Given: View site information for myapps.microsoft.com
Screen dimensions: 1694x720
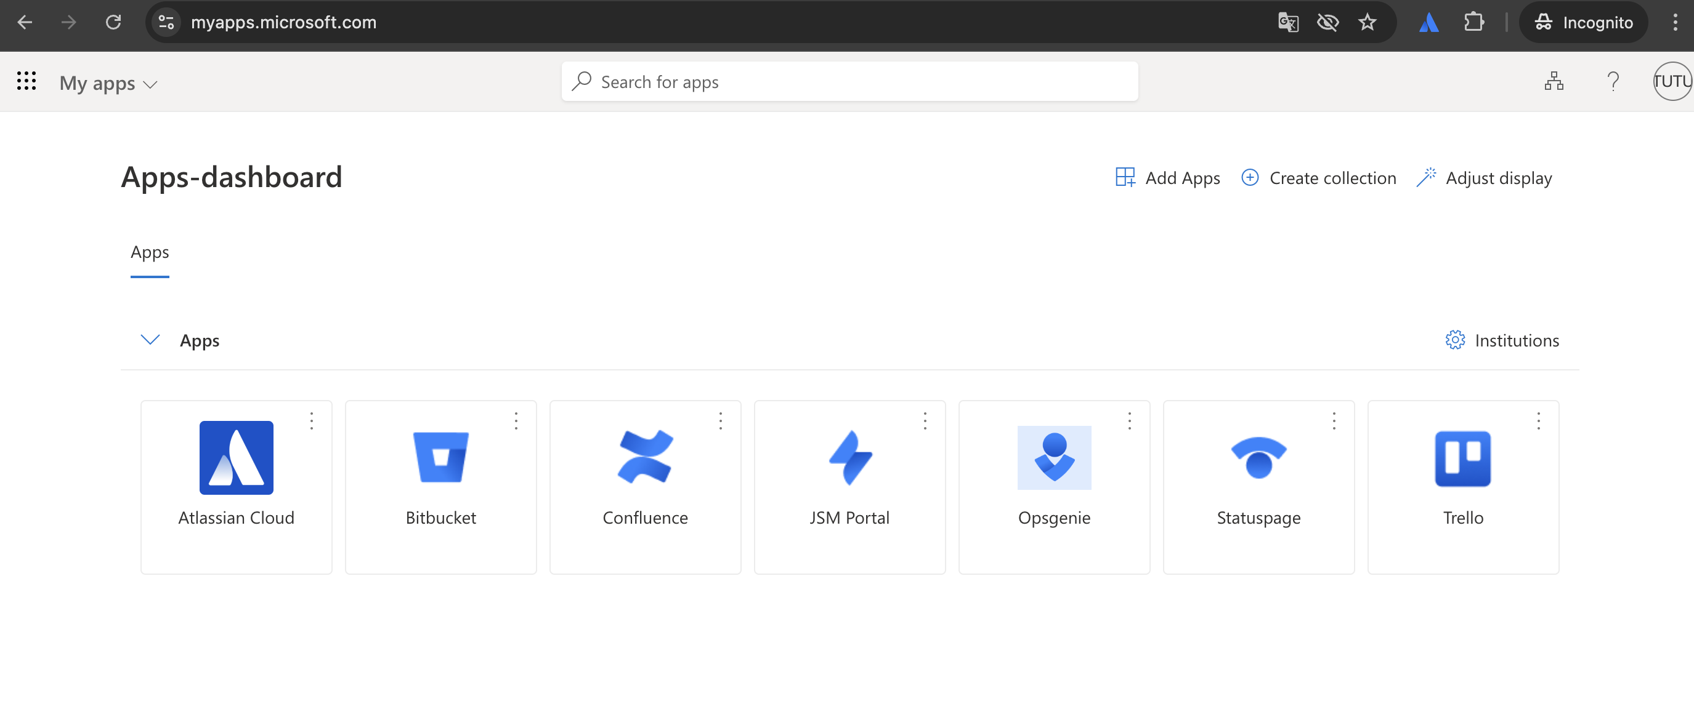Looking at the screenshot, I should 166,22.
